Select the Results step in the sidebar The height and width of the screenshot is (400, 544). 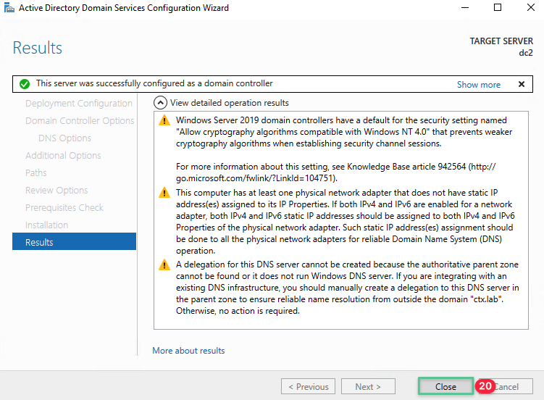click(74, 242)
